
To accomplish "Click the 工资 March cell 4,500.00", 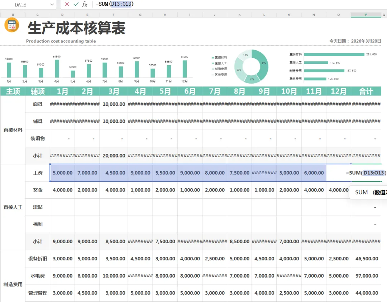I will (x=114, y=173).
